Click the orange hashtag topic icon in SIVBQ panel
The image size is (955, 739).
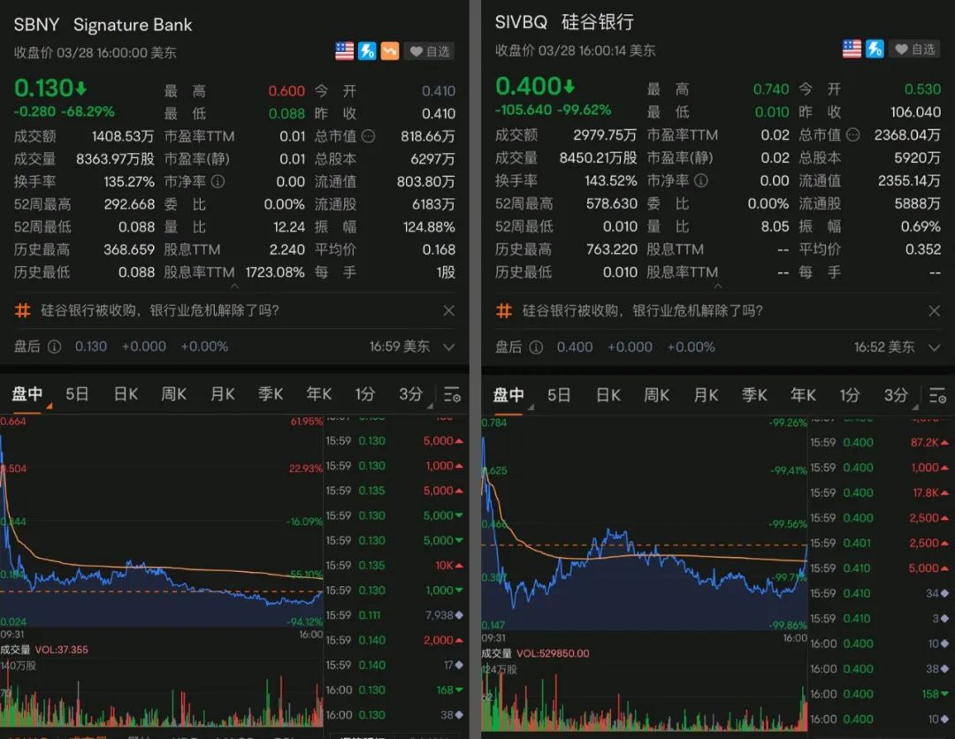pos(504,311)
